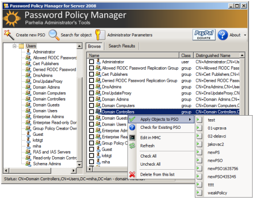Click the PayPal Donate button
Screen dimensions: 253x198
click(204, 35)
